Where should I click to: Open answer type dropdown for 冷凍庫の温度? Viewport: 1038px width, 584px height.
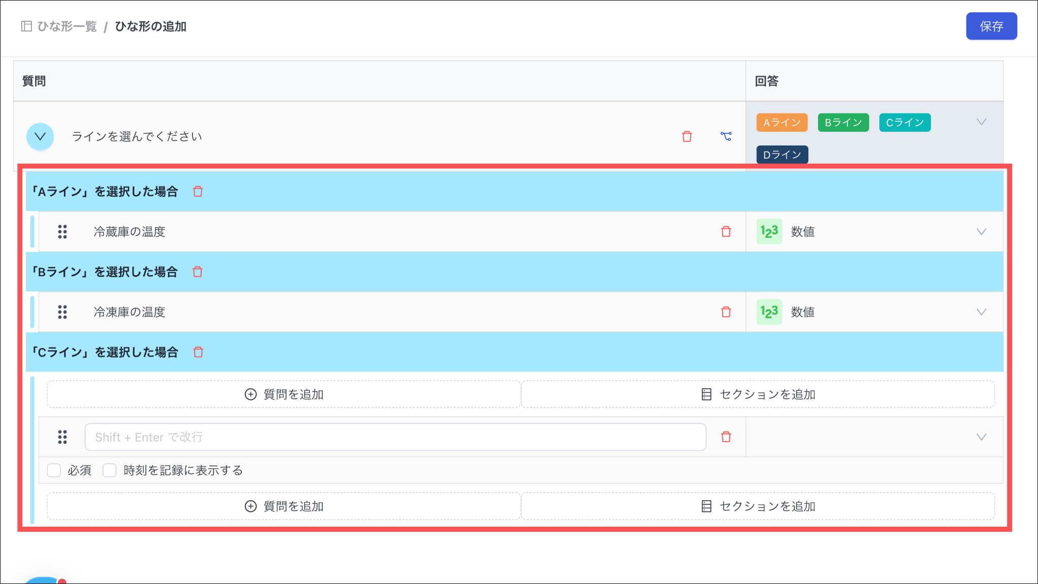click(x=981, y=312)
